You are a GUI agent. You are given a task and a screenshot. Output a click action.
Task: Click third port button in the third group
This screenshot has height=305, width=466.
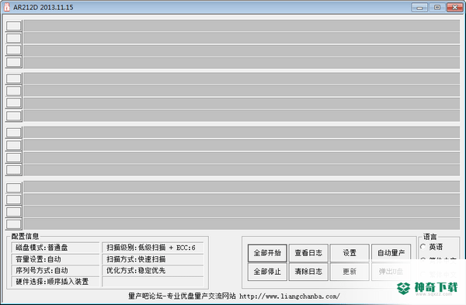click(x=14, y=158)
